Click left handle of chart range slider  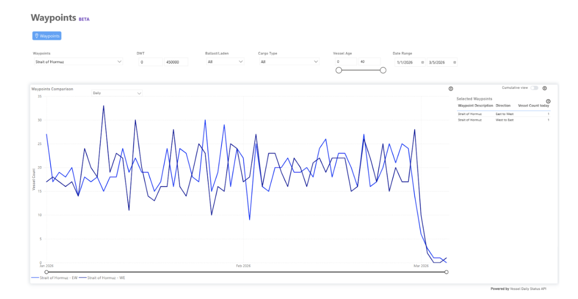[x=46, y=272]
